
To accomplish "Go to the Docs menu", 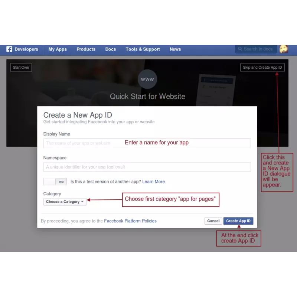I will pyautogui.click(x=111, y=49).
